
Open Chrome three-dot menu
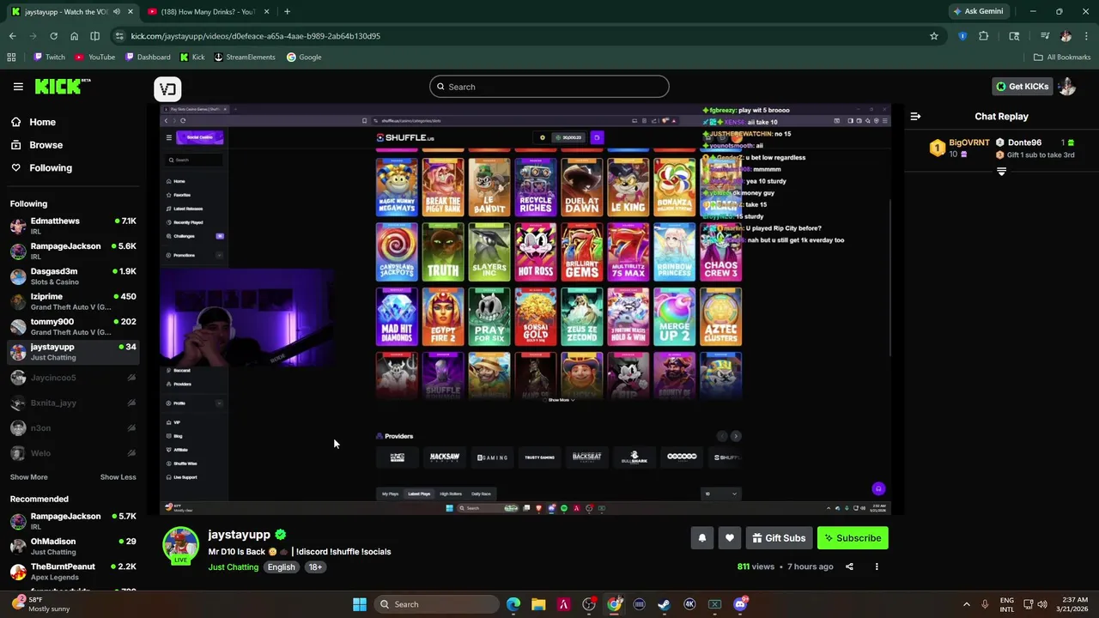coord(1086,36)
